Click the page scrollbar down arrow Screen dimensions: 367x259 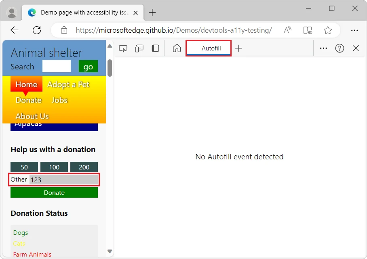coord(110,251)
